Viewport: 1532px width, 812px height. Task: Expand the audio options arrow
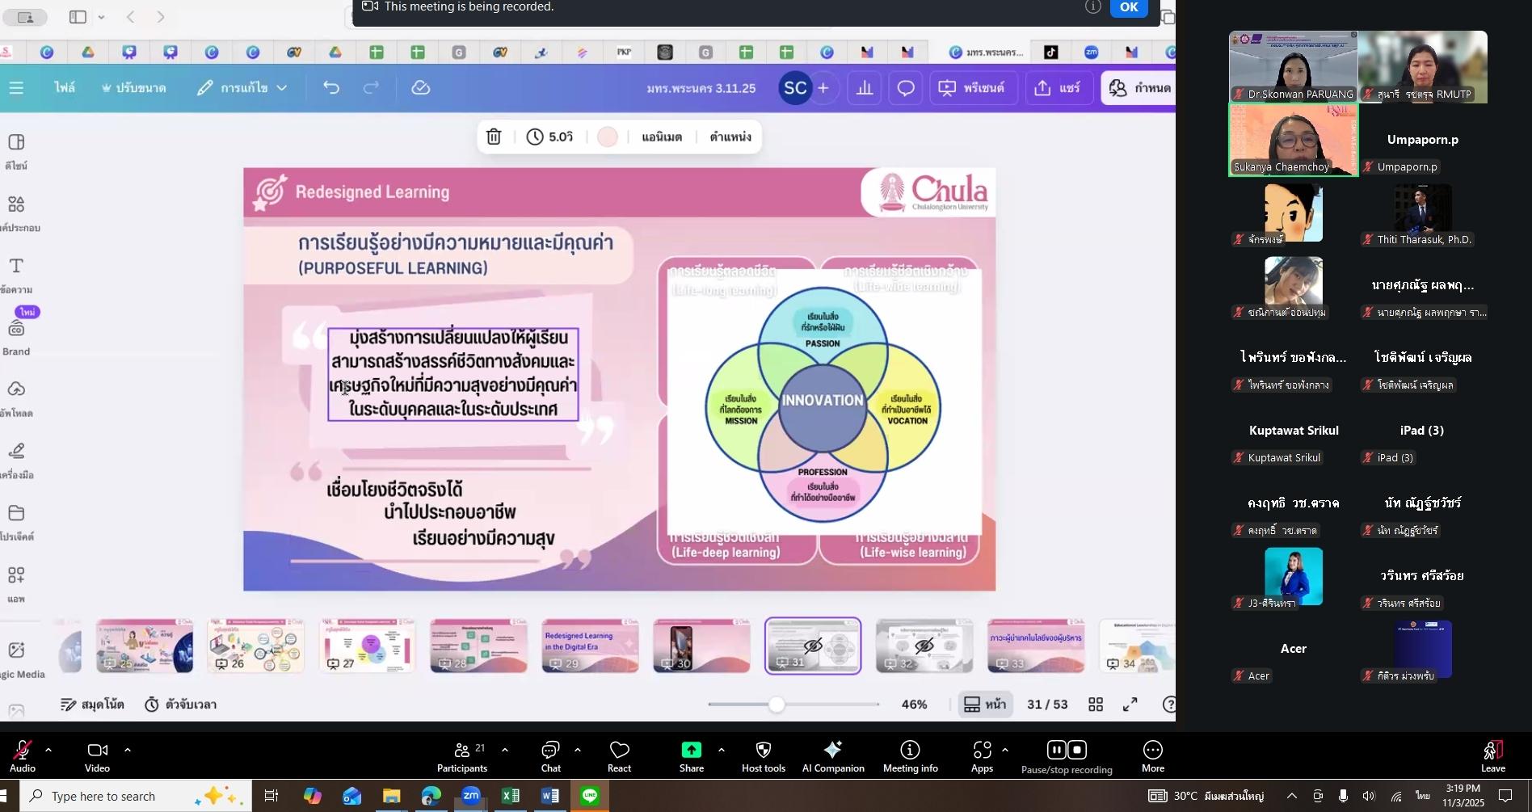click(x=48, y=750)
